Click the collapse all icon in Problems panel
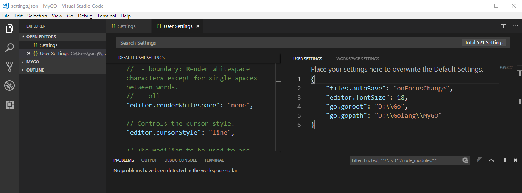 [x=479, y=160]
